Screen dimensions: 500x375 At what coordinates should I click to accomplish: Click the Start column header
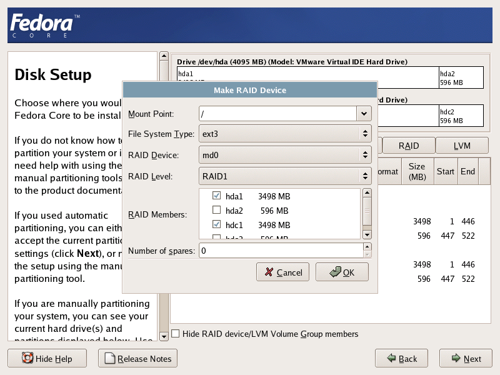pos(446,171)
